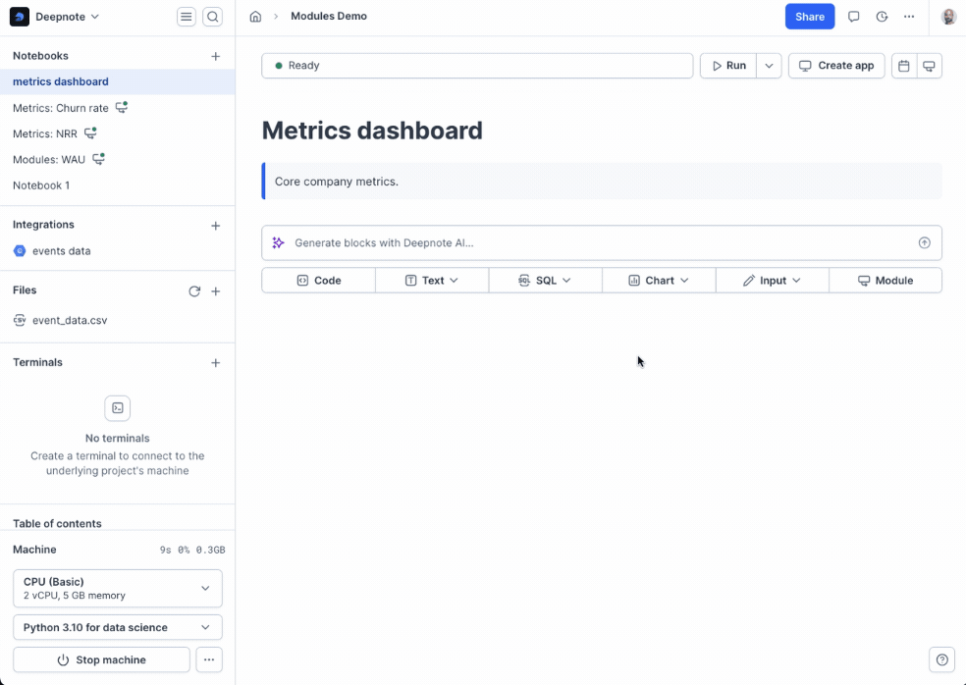Viewport: 966px width, 685px height.
Task: Open the version history clock icon
Action: point(882,17)
